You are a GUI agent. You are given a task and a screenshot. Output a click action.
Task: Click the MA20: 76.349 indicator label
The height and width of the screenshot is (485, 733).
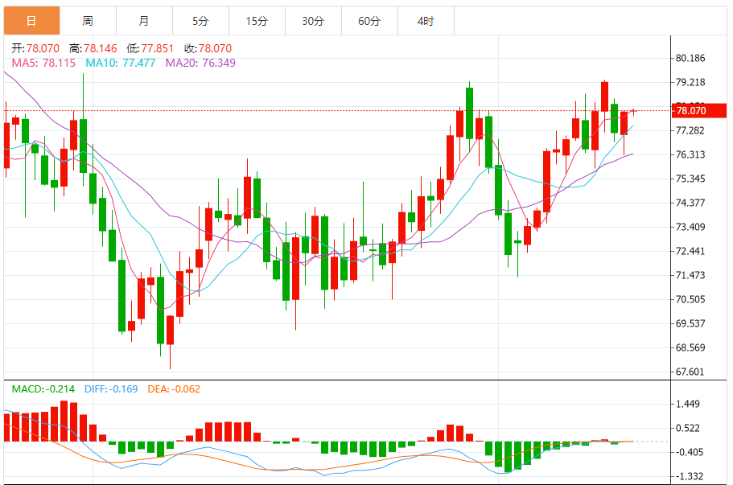pos(200,63)
